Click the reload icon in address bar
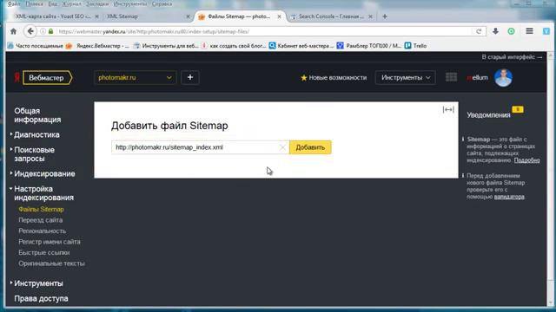 click(479, 31)
